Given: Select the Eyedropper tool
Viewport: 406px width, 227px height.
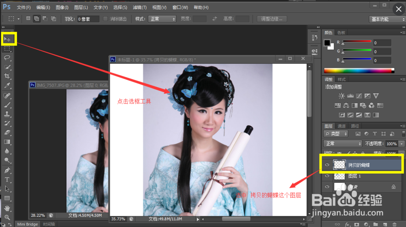Looking at the screenshot, I should click(7, 85).
